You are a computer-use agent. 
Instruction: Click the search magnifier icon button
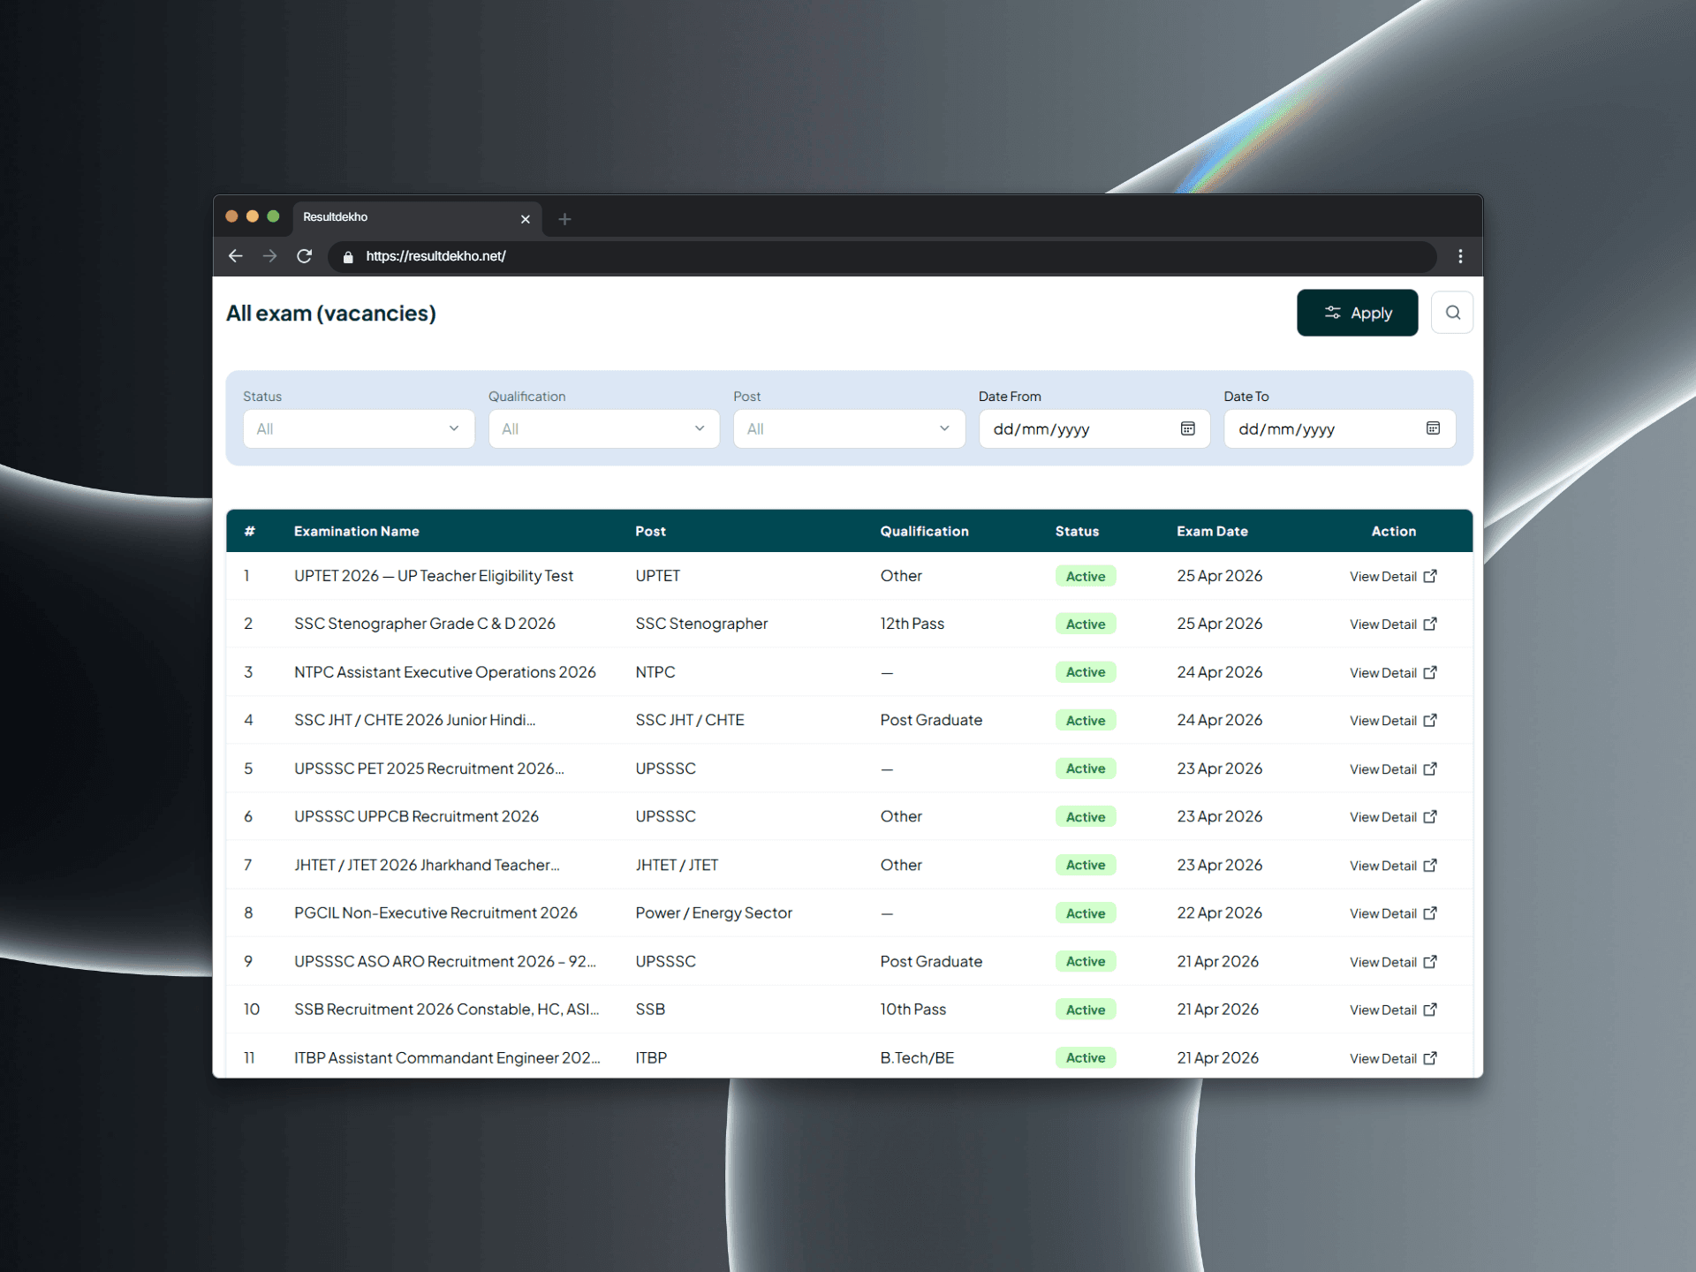click(1452, 313)
